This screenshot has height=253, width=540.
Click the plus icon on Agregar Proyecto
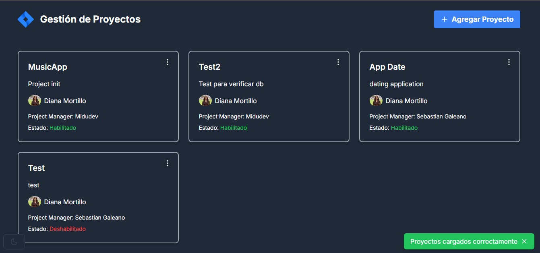click(x=444, y=19)
